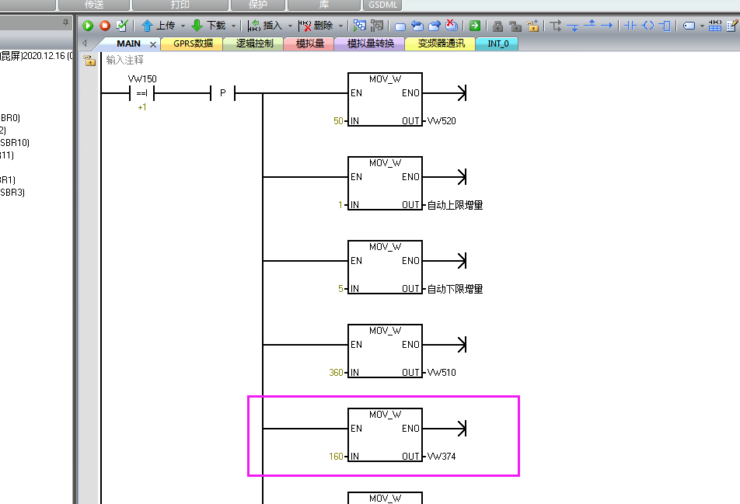Insert a box instruction from the toolbar
The height and width of the screenshot is (504, 740).
pyautogui.click(x=665, y=26)
